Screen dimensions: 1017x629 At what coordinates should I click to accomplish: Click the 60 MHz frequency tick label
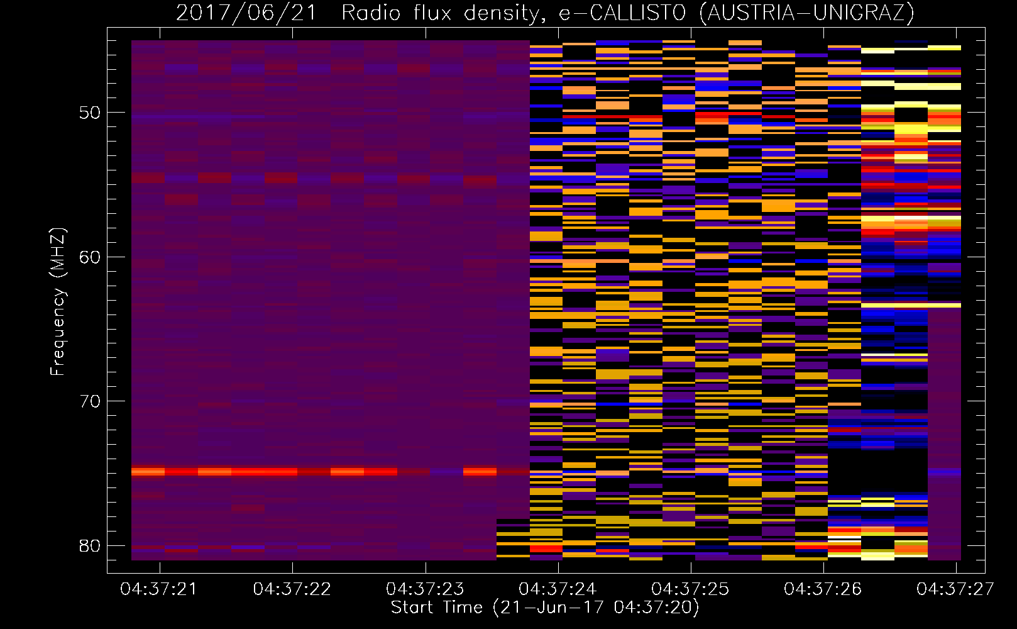coord(90,257)
